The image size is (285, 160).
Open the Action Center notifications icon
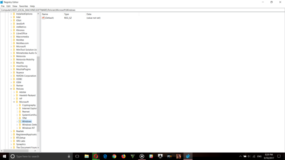tap(279, 156)
